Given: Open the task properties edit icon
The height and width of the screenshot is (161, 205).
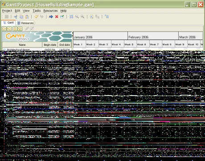Looking at the screenshot, I should [62, 16].
